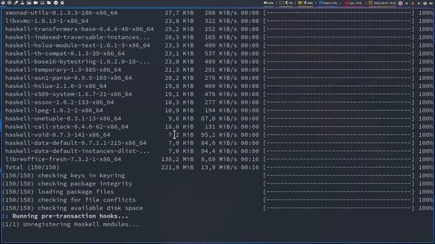Select haskell-hslua-2.1.0-3-x86_64 text
Image resolution: width=435 pixels, height=244 pixels.
(56, 86)
